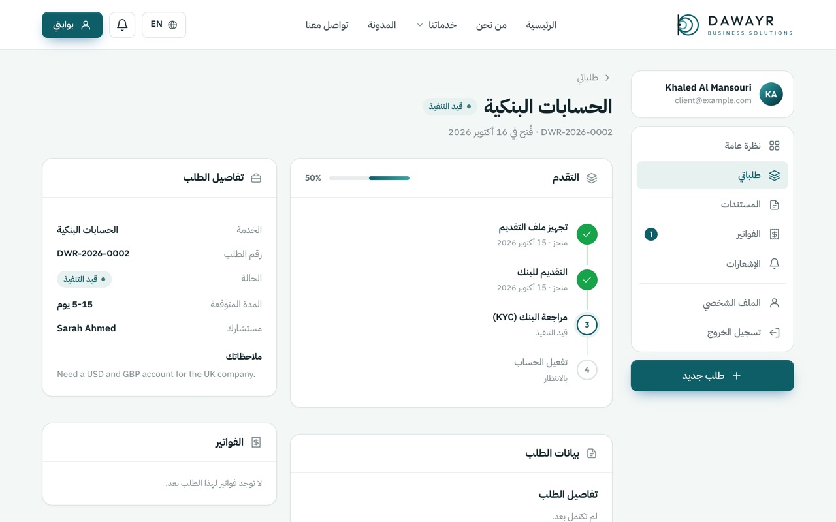836x522 pixels.
Task: Click step 4 circle تفعيل الحساب
Action: click(x=587, y=370)
